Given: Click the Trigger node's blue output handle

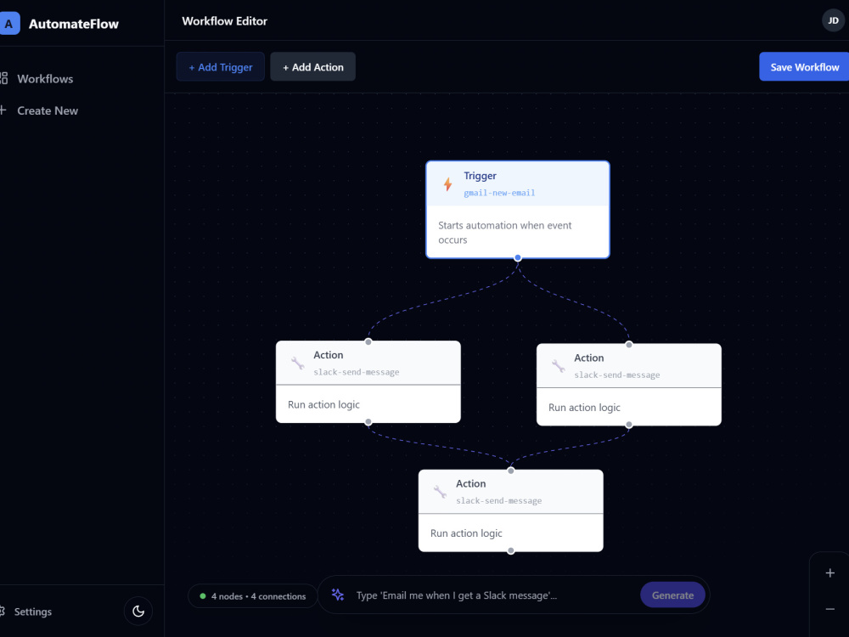Looking at the screenshot, I should [x=518, y=258].
